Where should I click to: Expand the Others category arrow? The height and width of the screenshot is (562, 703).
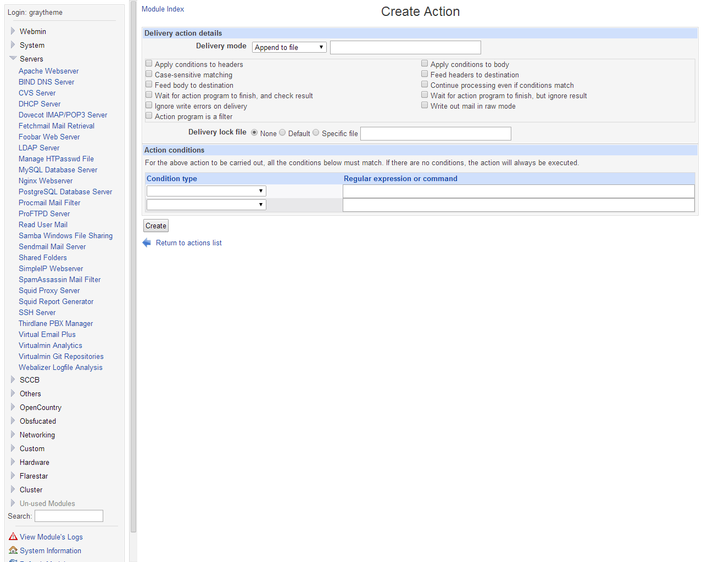[13, 394]
